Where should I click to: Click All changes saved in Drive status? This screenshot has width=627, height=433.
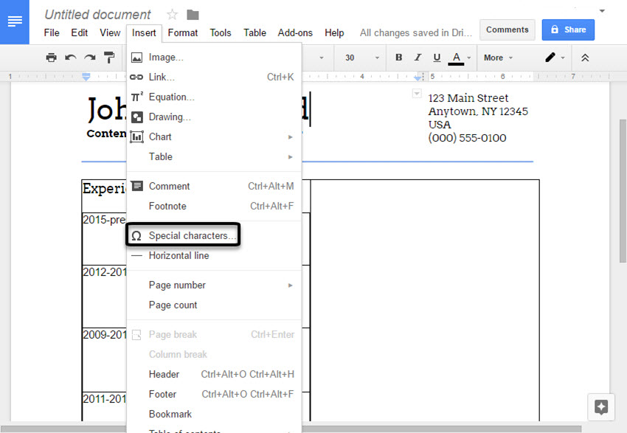click(x=416, y=32)
